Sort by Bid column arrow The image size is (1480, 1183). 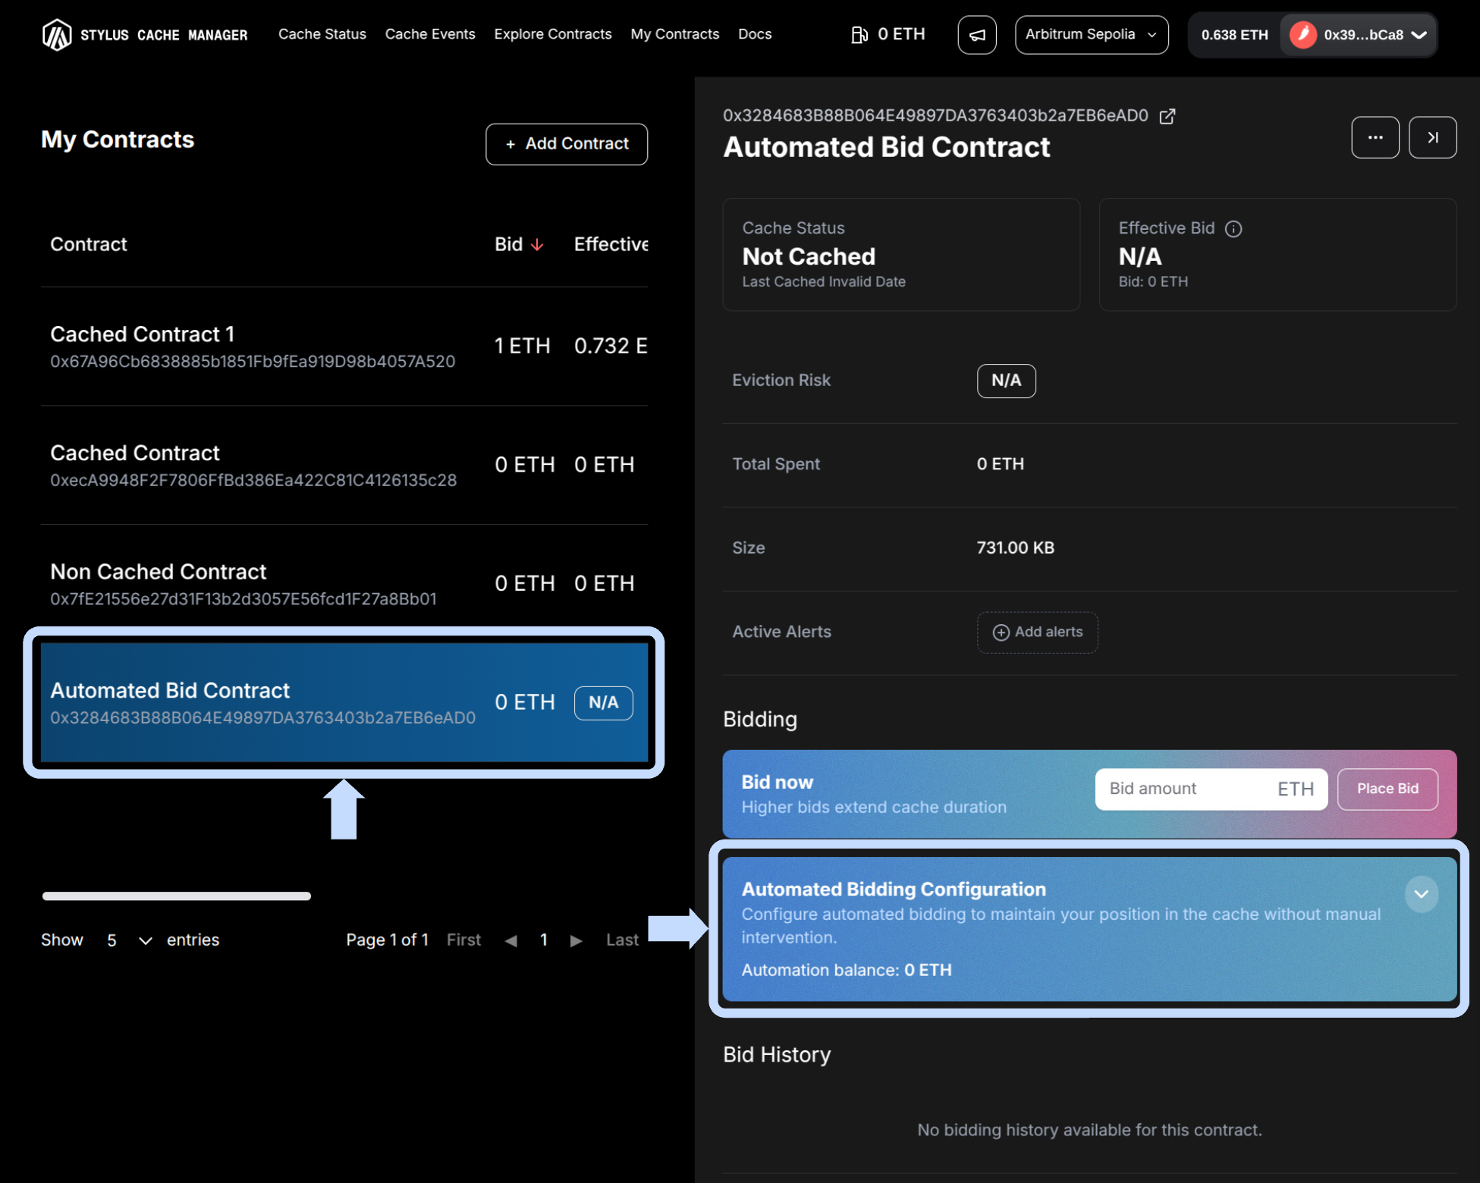(x=538, y=245)
